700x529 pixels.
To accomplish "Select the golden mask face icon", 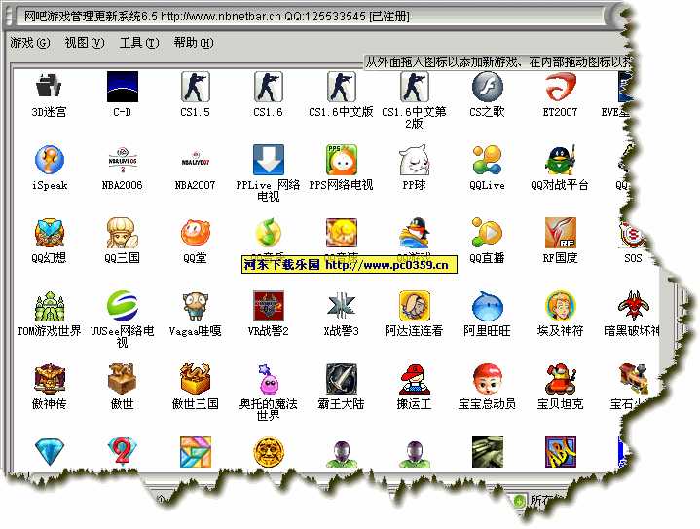I will coord(269,452).
